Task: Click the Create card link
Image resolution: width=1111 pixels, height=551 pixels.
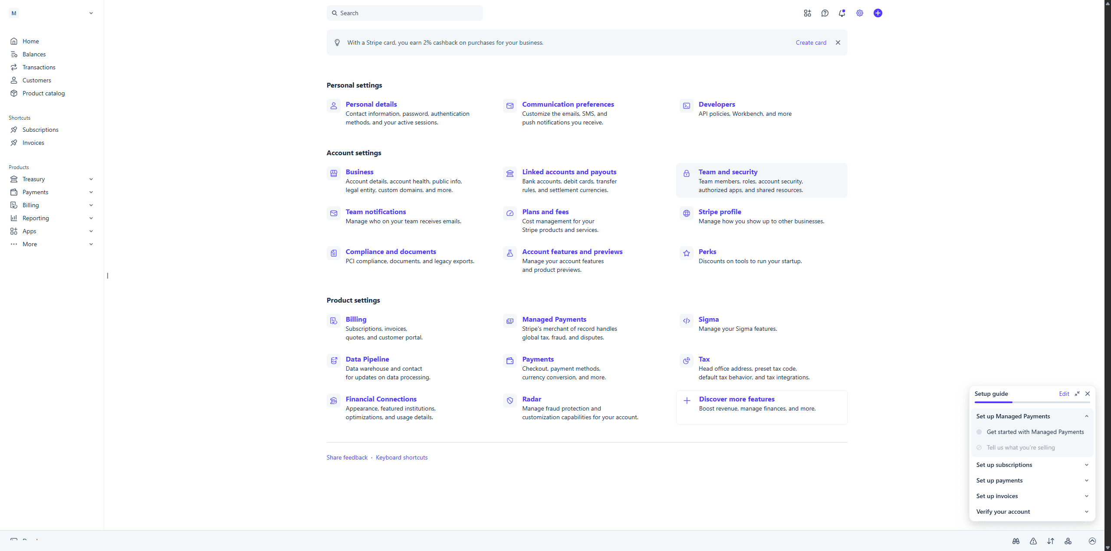Action: [x=811, y=42]
